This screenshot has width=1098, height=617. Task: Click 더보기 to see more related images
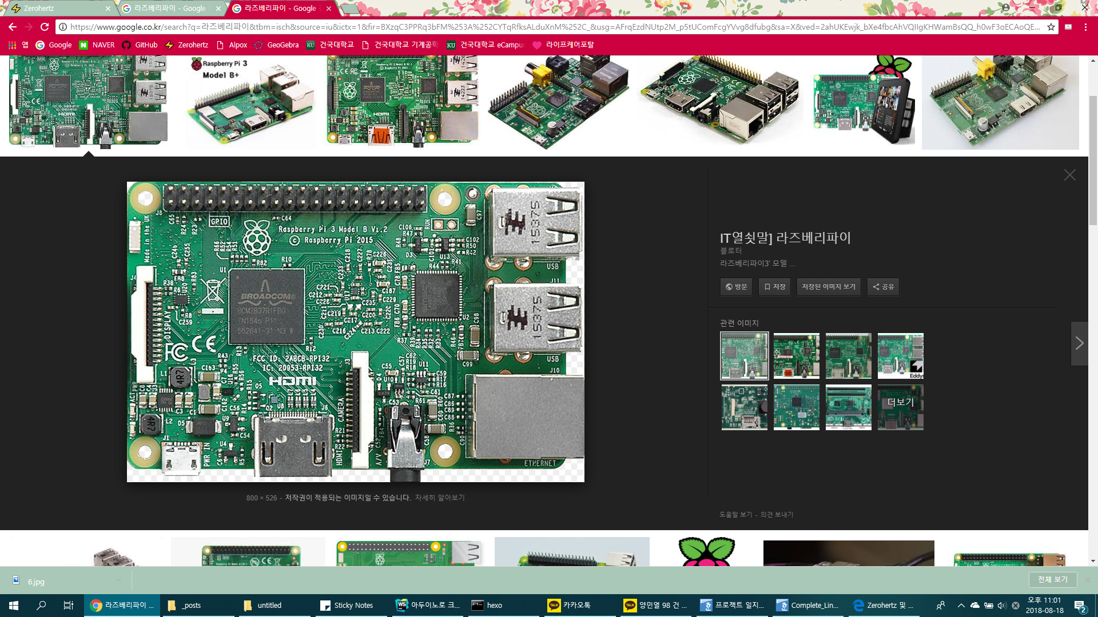[900, 407]
